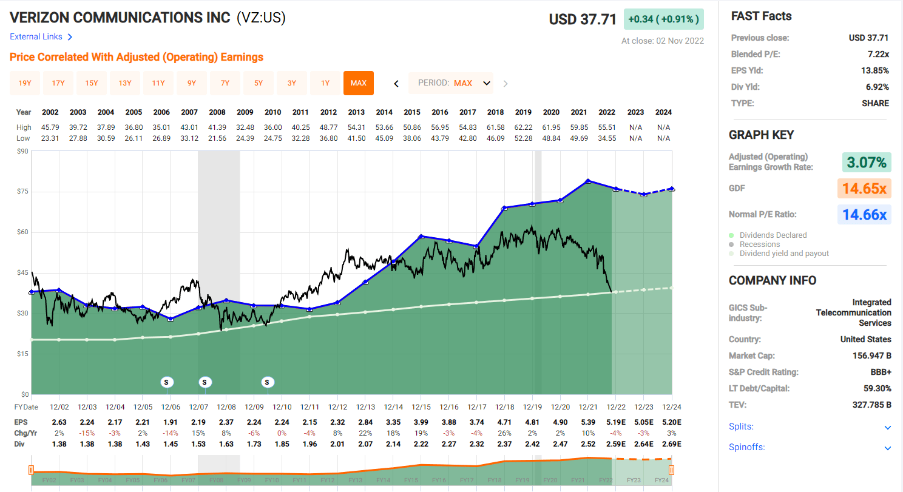Open the PERIOD: MAX dropdown
903x492 pixels.
451,83
